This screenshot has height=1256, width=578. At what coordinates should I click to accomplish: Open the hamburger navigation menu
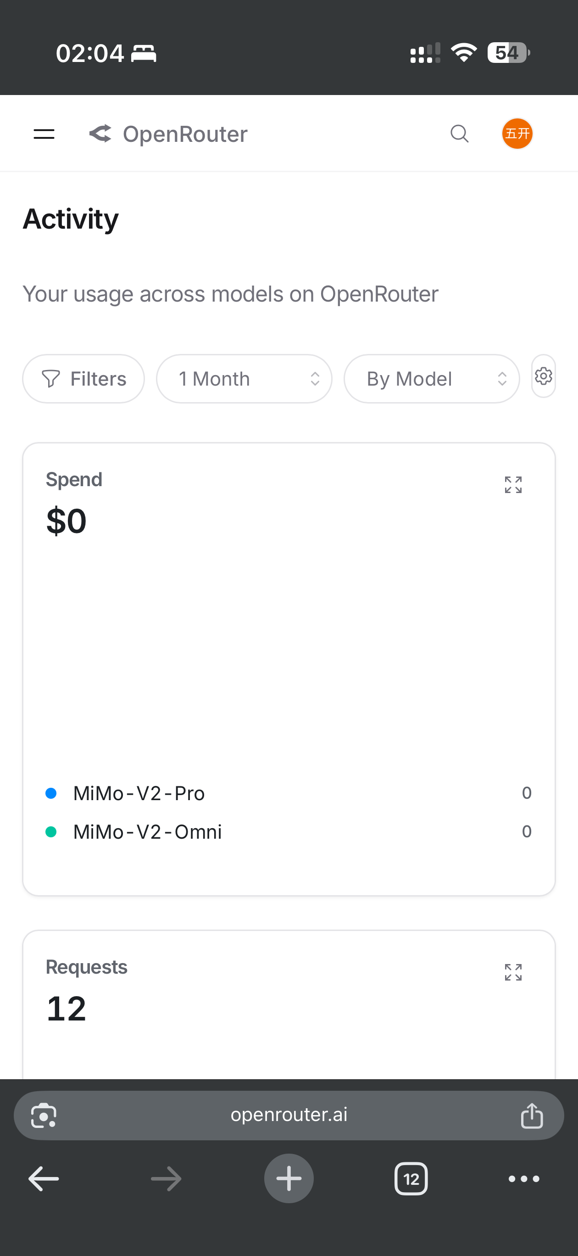[44, 134]
